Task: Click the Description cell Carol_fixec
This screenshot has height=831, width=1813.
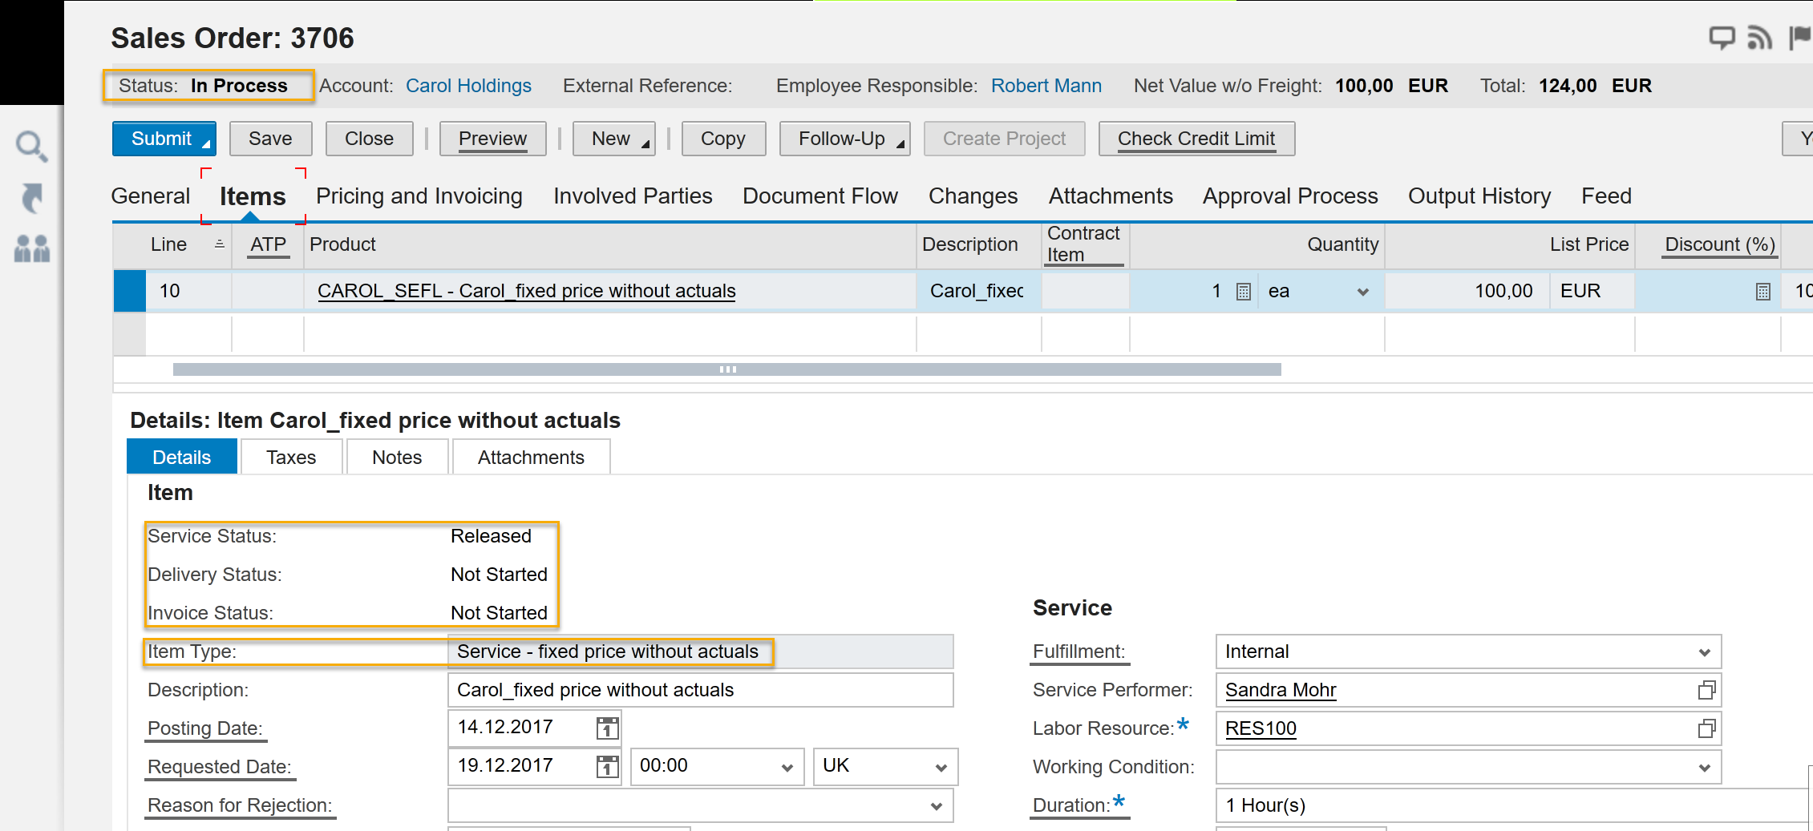Action: coord(978,291)
